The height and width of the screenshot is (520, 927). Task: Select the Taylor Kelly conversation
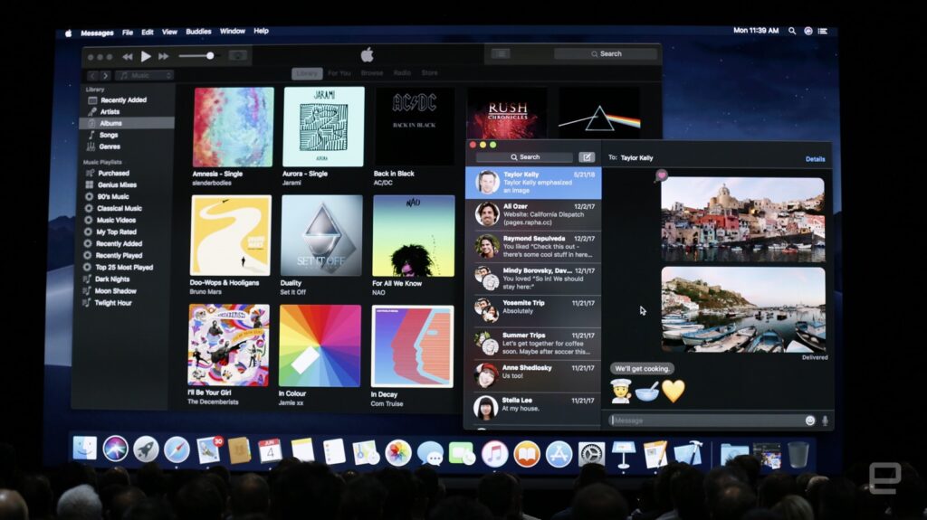tap(533, 183)
